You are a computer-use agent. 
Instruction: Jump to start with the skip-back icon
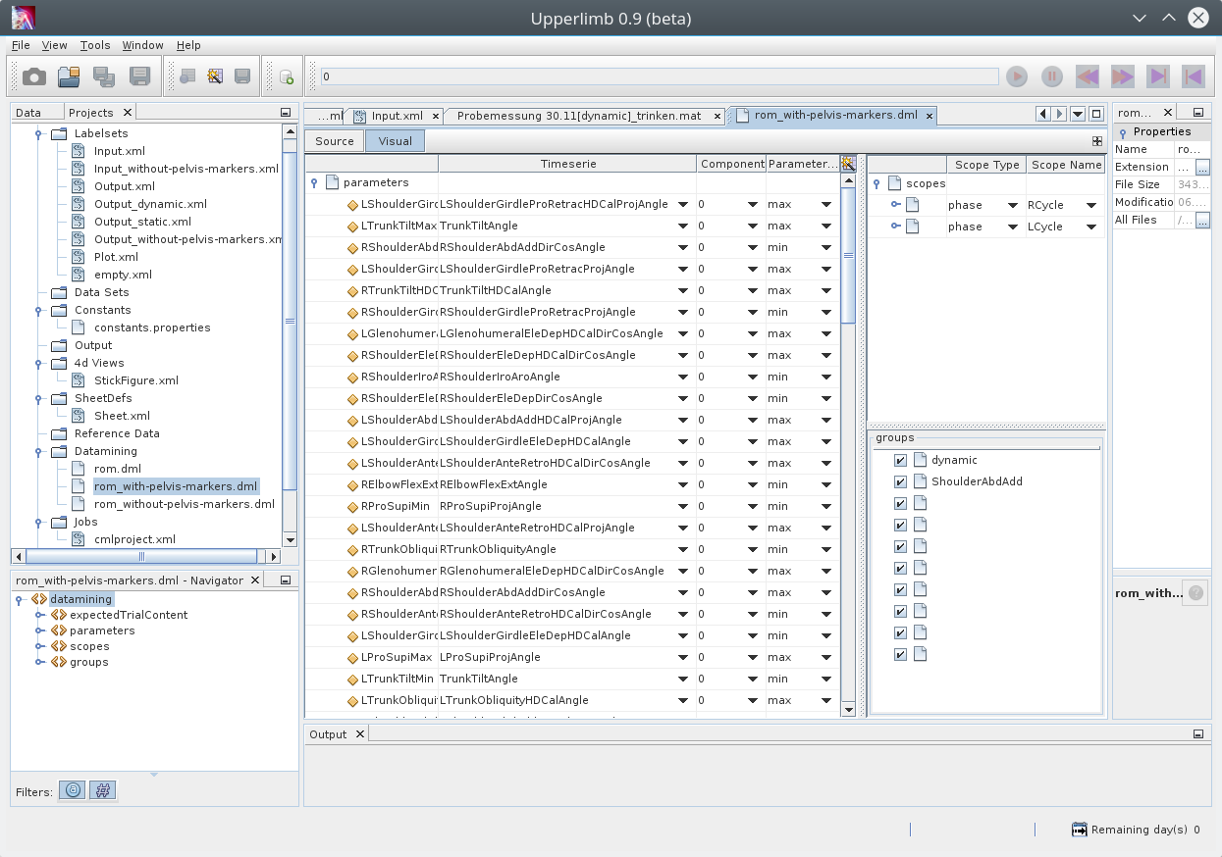(1193, 76)
